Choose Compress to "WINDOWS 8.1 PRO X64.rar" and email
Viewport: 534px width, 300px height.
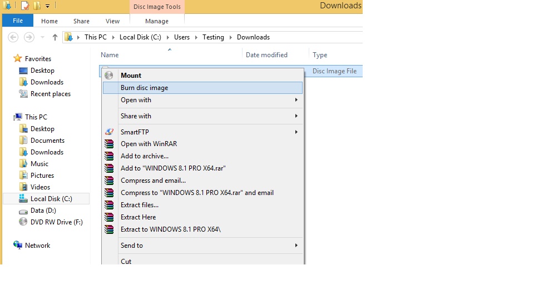202,193
